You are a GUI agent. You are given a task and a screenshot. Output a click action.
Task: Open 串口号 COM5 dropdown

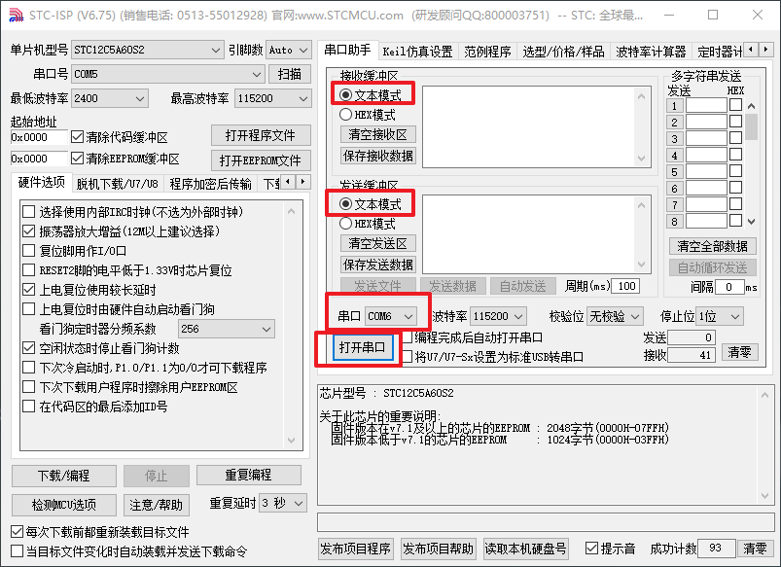coord(167,74)
